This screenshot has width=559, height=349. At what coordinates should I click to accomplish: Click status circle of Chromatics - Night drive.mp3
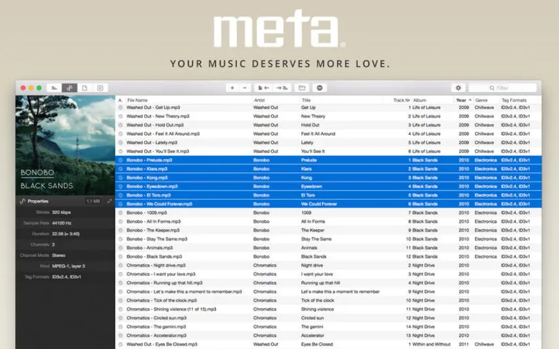[x=121, y=266]
